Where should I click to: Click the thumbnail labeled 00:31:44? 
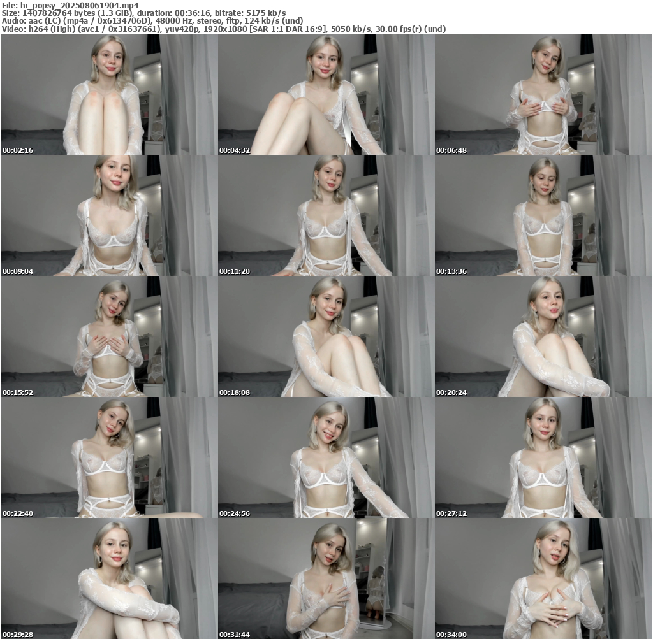pyautogui.click(x=326, y=578)
